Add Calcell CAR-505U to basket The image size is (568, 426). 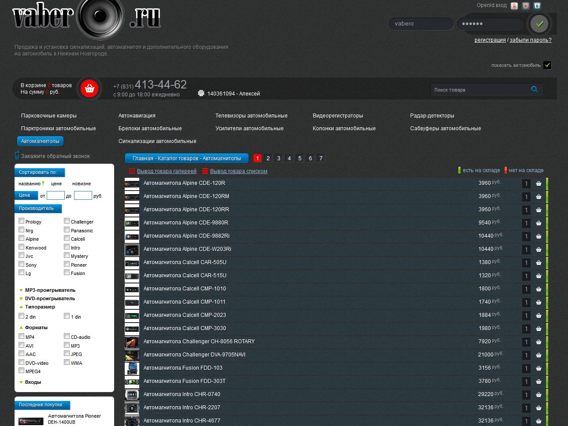(x=538, y=263)
